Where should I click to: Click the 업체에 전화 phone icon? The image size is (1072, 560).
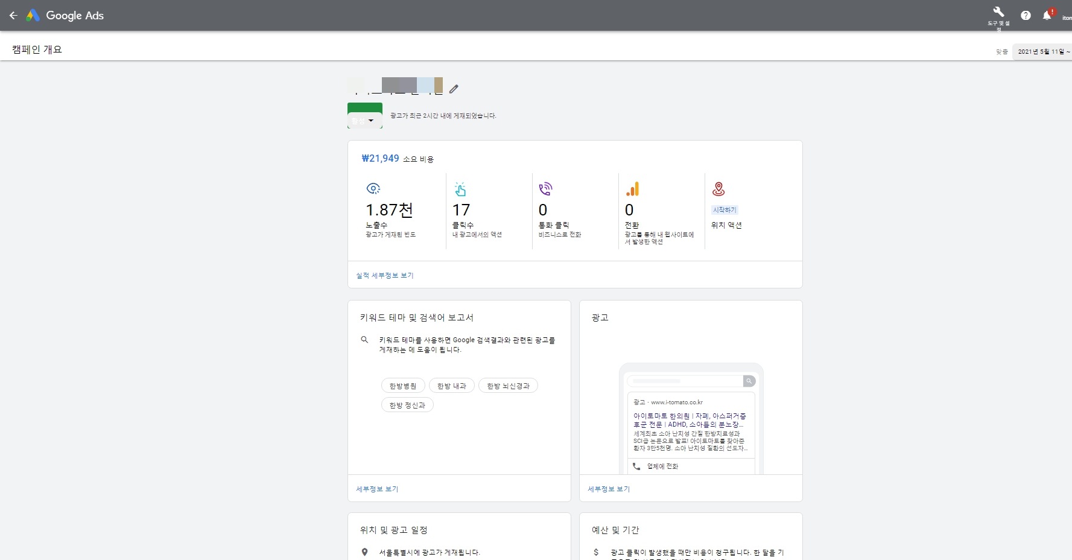(636, 466)
